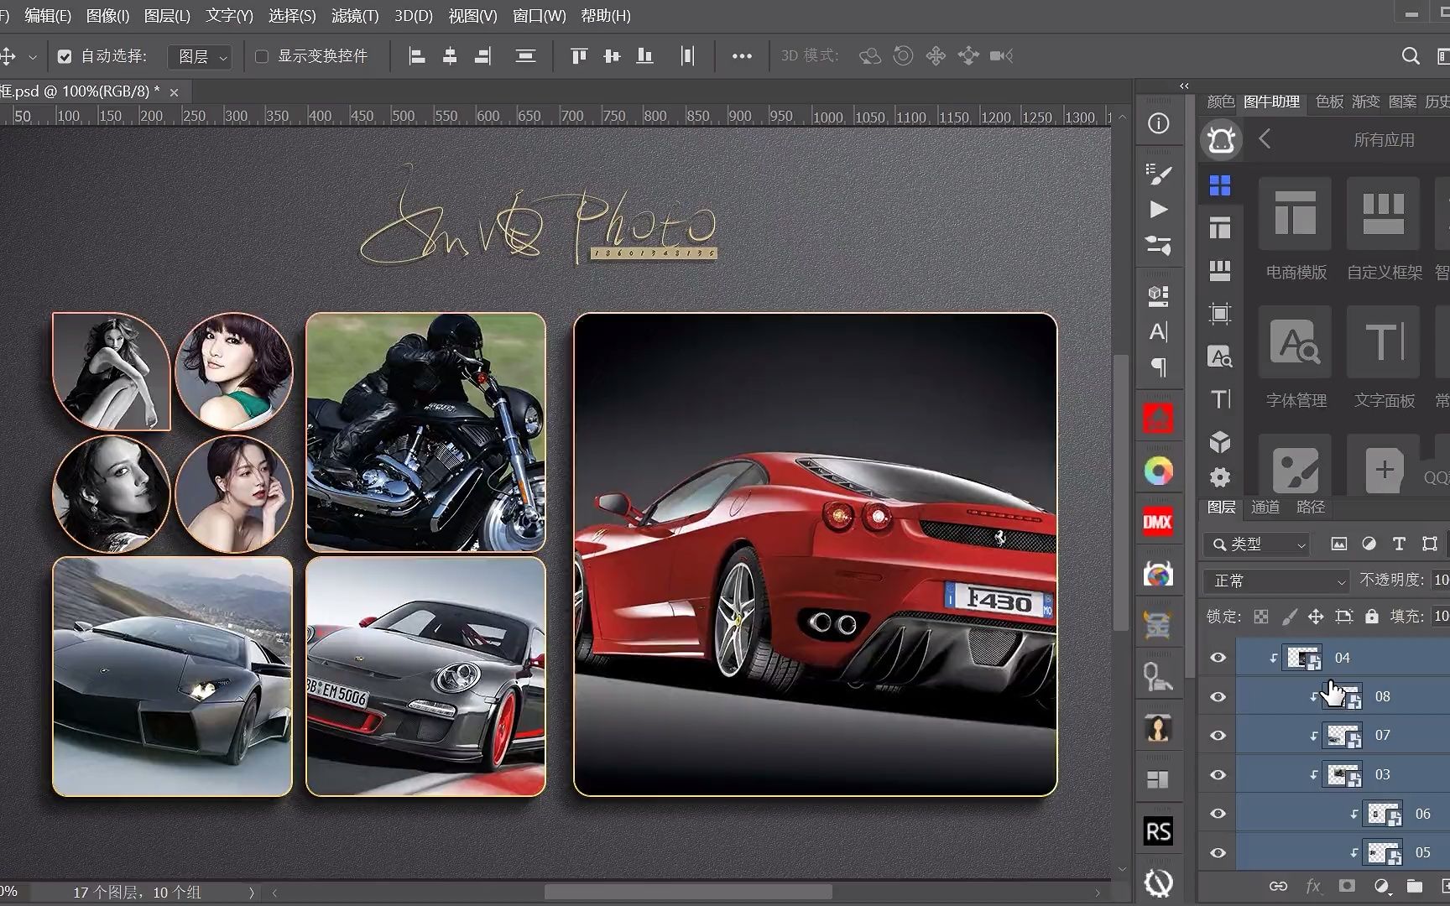Click link layers icon at panel bottom

pos(1278,886)
